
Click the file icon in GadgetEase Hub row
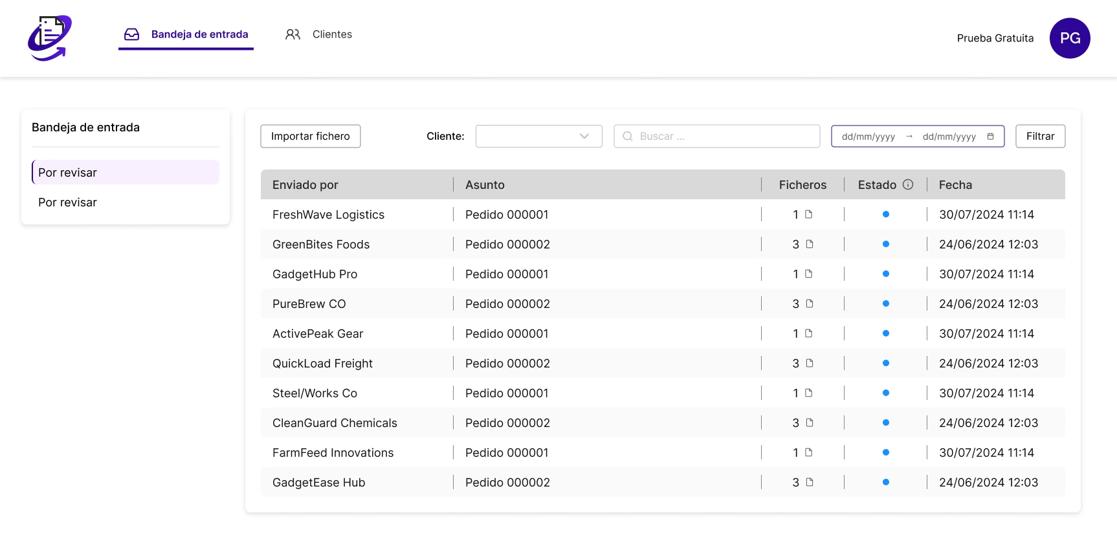tap(810, 482)
